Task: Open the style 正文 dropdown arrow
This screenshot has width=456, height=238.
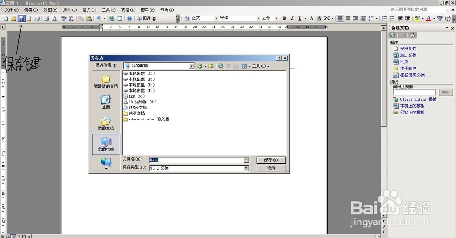Action: [216, 18]
